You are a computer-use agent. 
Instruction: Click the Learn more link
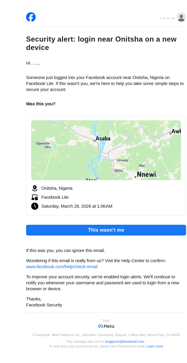click(x=155, y=346)
